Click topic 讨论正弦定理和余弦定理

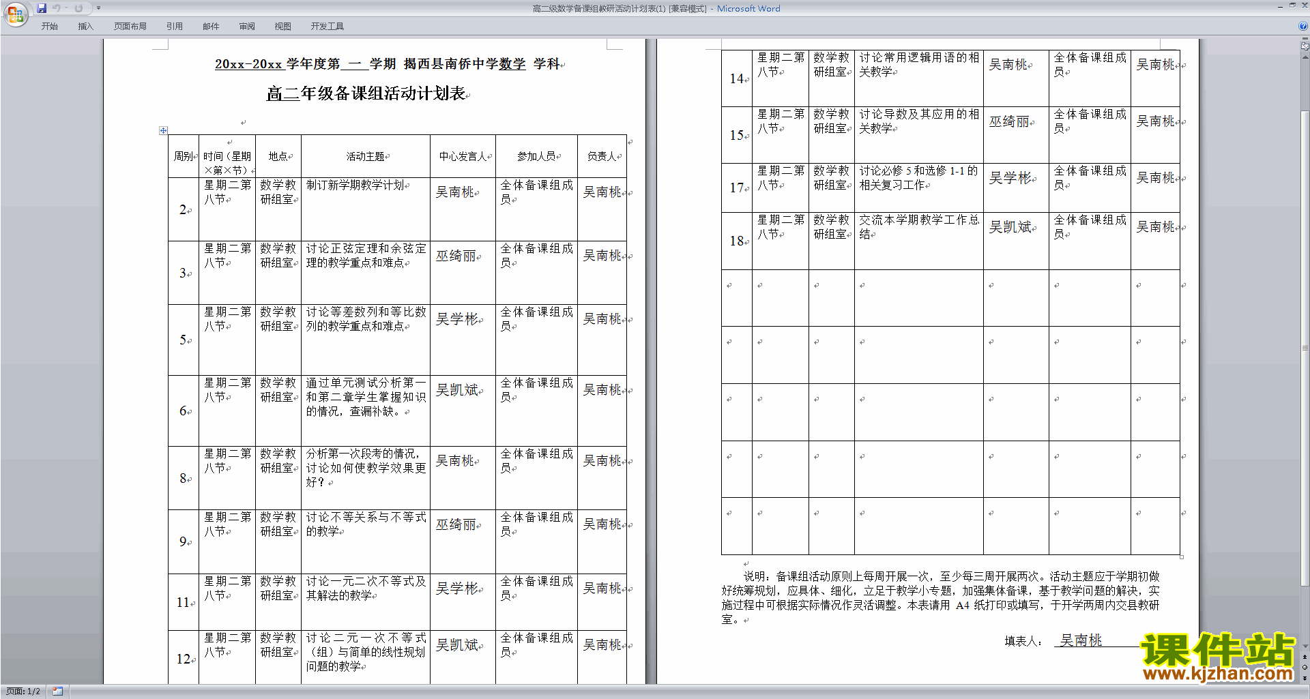tap(366, 256)
